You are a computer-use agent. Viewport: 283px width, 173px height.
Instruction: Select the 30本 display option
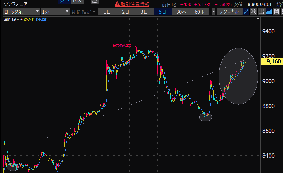pos(181,12)
